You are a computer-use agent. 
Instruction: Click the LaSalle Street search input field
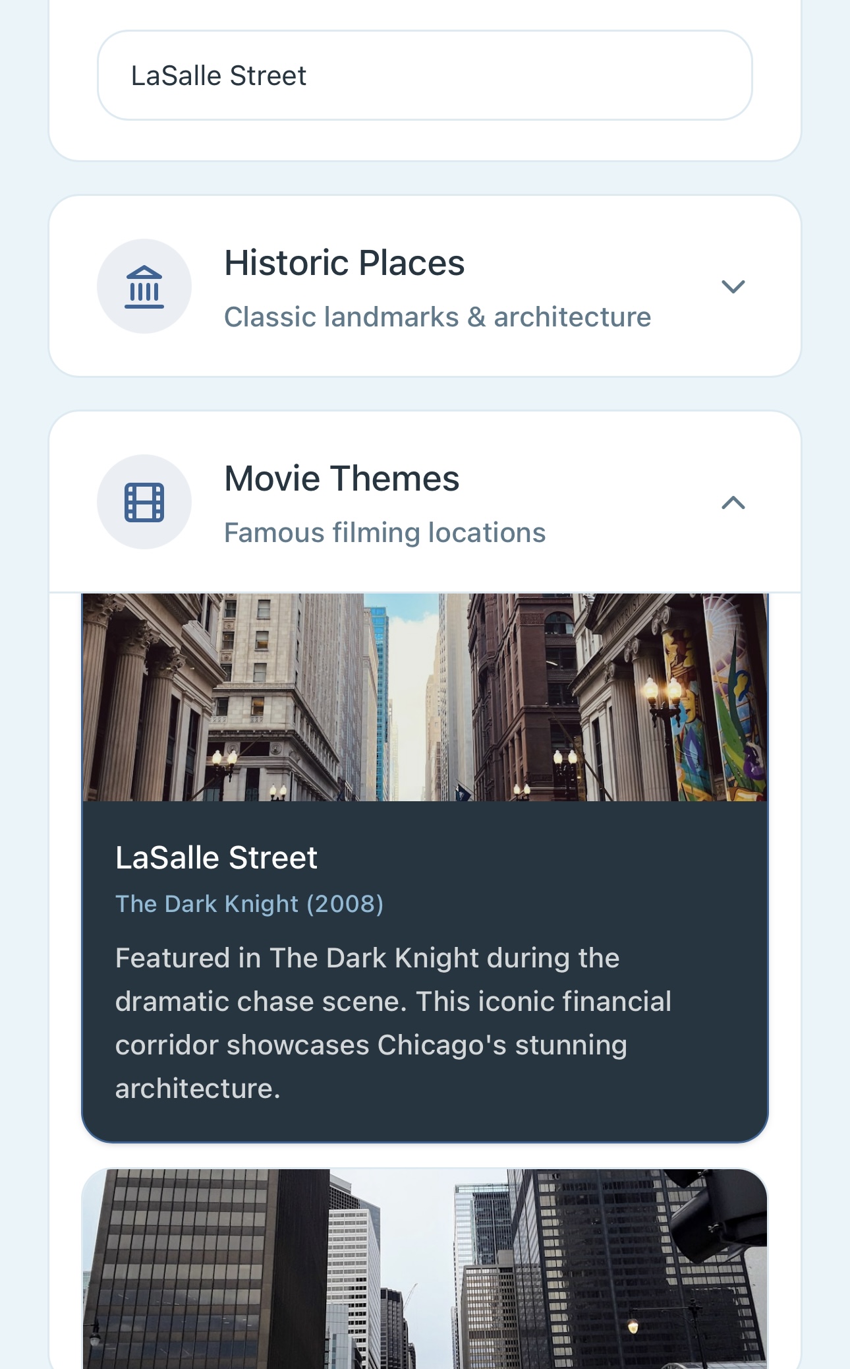click(x=425, y=75)
